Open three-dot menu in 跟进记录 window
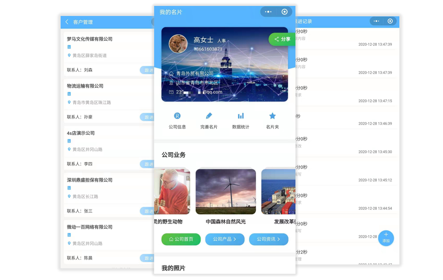Viewport: 443px width, 280px height. (x=376, y=21)
